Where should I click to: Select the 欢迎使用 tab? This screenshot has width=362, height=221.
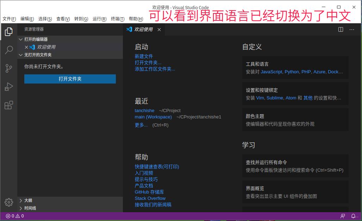pos(144,30)
